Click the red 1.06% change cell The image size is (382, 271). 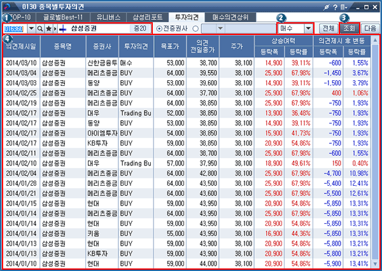357,93
